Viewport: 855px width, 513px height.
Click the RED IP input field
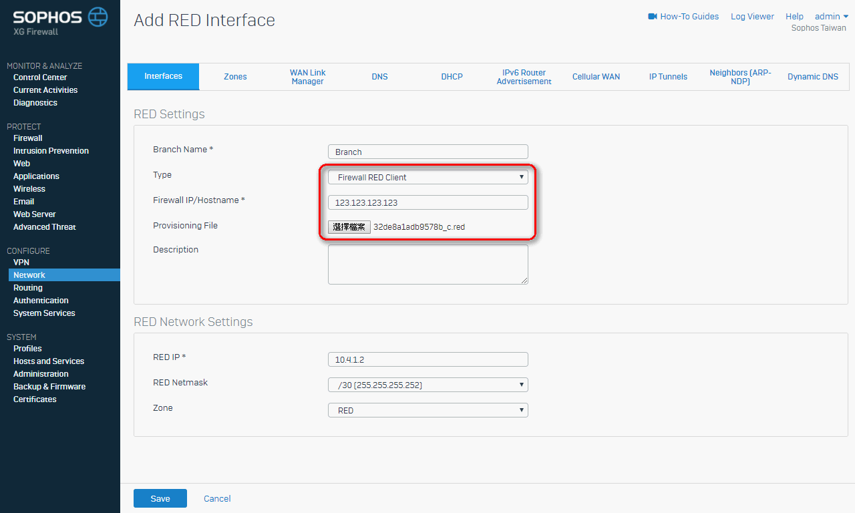tap(428, 359)
